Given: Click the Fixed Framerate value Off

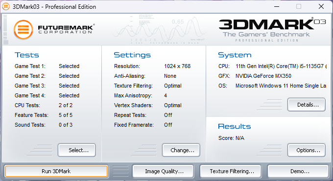Looking at the screenshot, I should (168, 125).
